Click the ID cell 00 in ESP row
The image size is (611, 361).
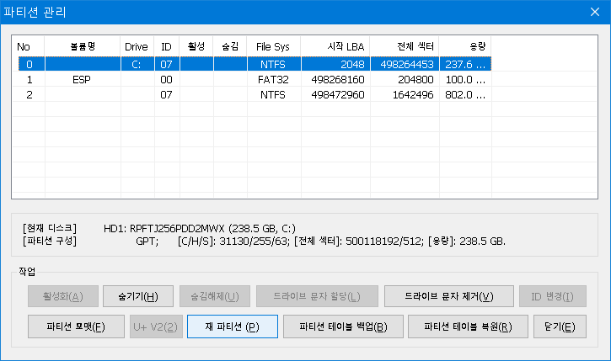tap(166, 79)
